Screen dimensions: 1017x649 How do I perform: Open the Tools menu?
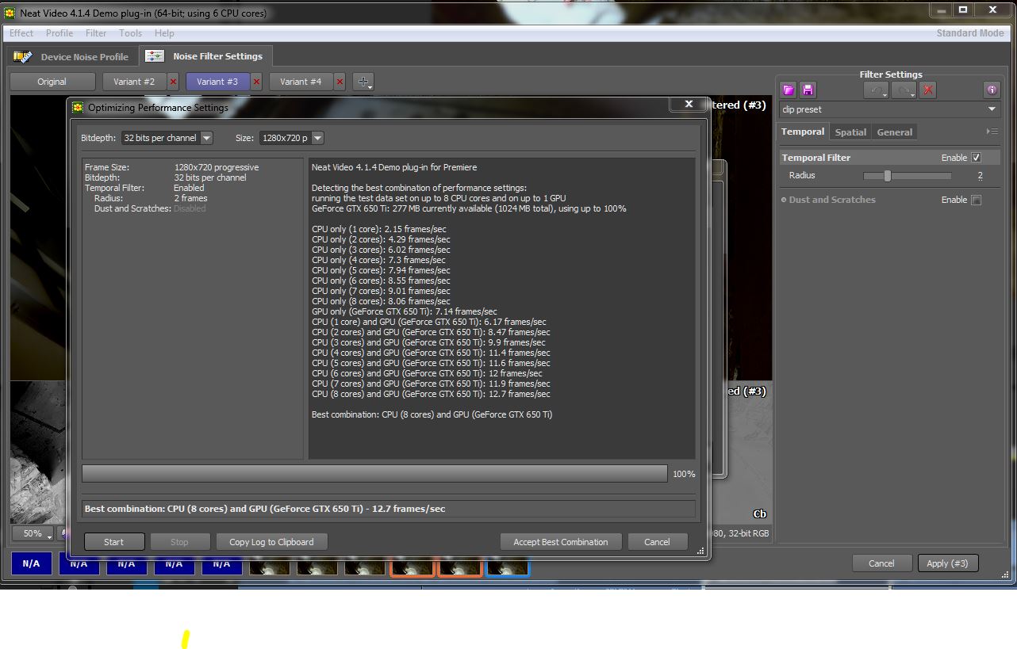tap(130, 33)
